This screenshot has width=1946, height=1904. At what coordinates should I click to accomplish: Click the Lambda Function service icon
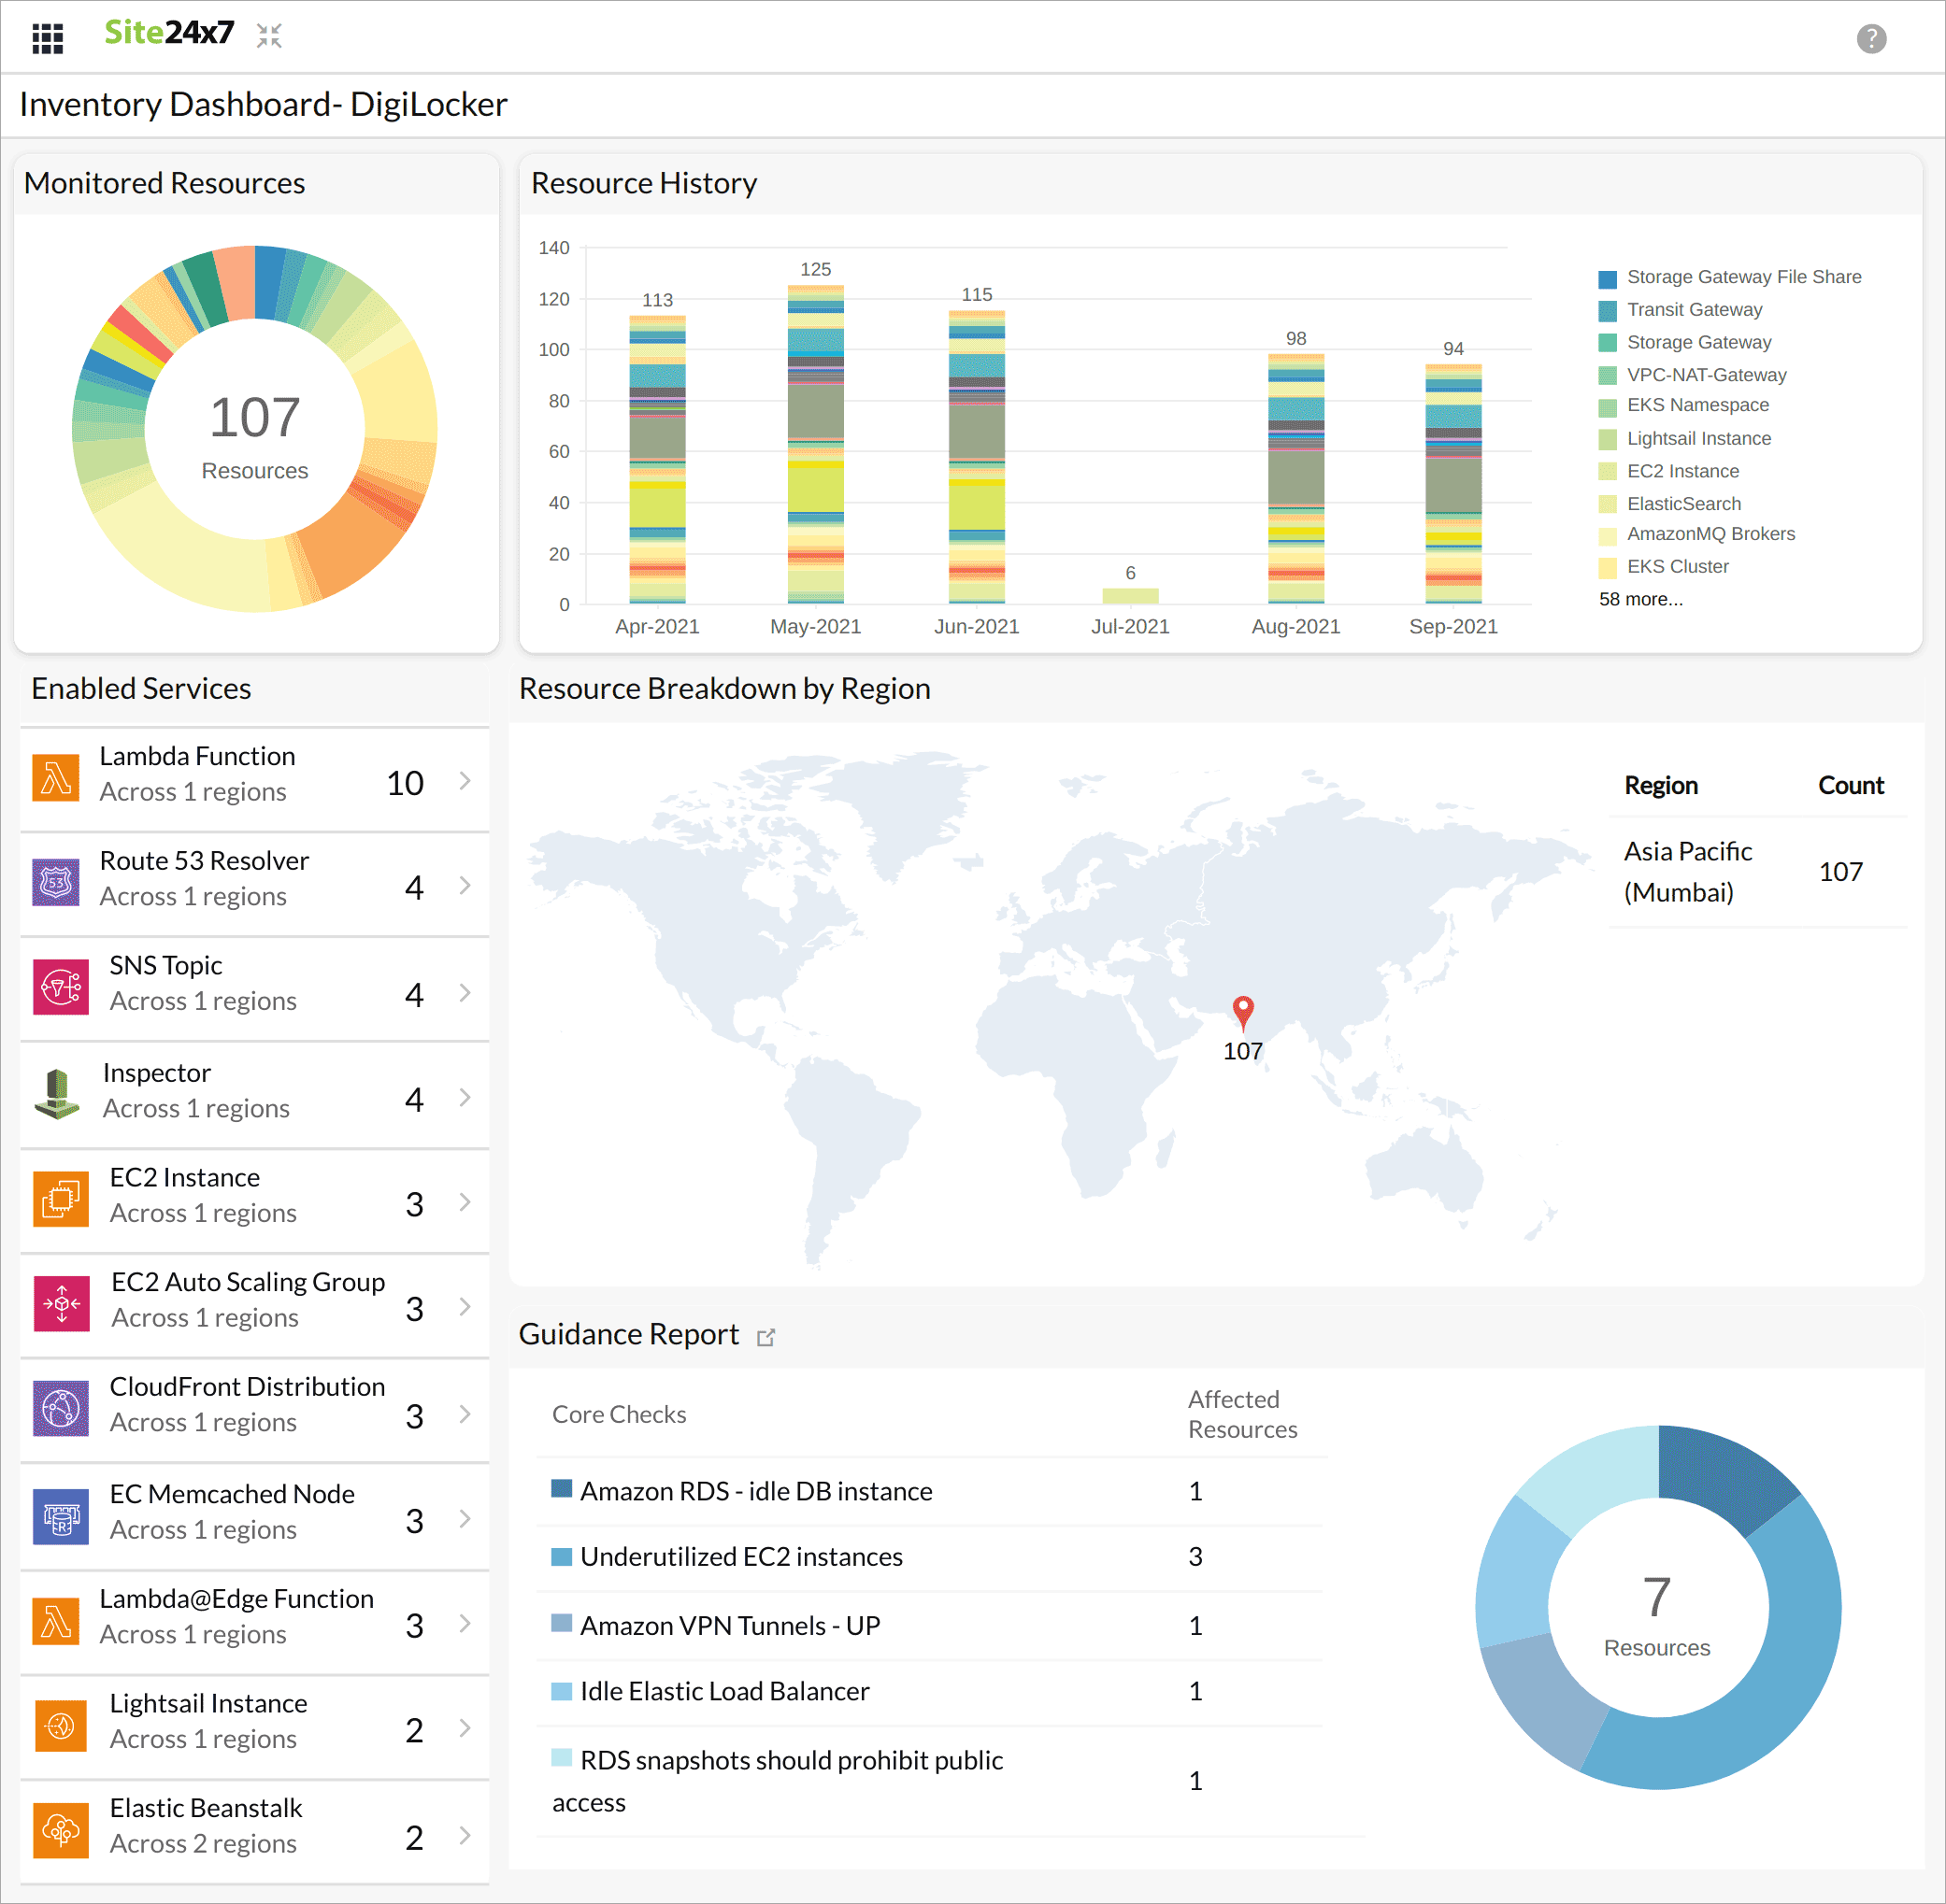56,778
